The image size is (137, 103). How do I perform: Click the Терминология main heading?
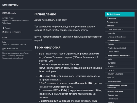47,47
